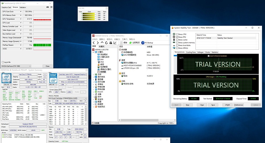Click the AIDA64 back navigation arrow
The image size is (265, 143).
(x=94, y=43)
